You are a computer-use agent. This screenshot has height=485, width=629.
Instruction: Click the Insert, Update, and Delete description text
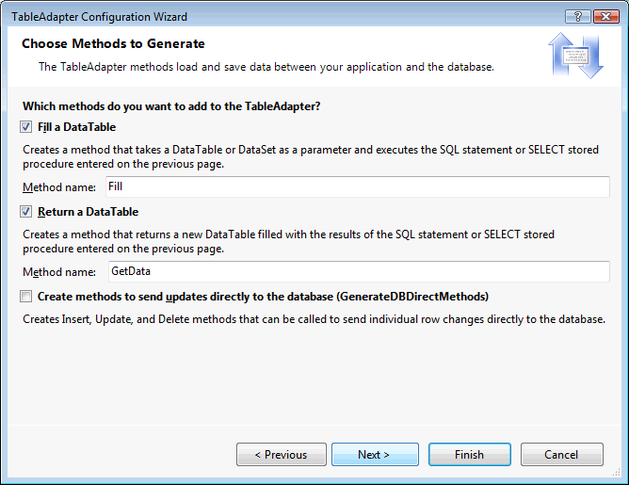313,319
